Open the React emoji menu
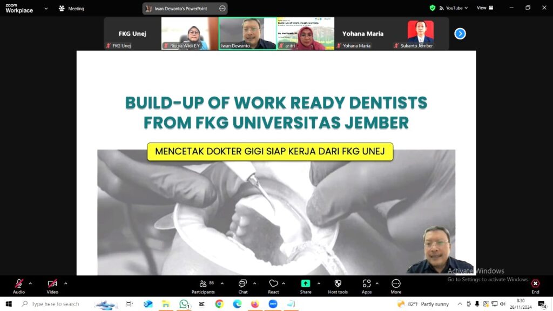 click(273, 286)
